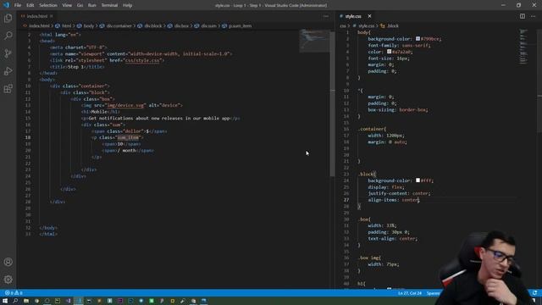Open the Help menu
The height and width of the screenshot is (305, 542).
point(128,5)
